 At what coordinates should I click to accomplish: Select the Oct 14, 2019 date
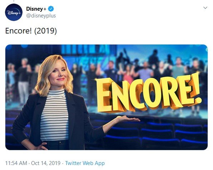click(x=46, y=163)
